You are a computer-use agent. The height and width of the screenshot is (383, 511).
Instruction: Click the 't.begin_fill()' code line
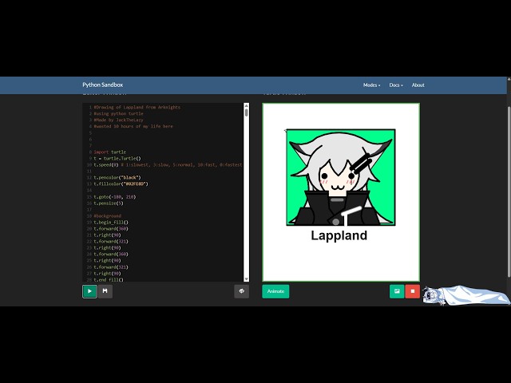pyautogui.click(x=111, y=223)
